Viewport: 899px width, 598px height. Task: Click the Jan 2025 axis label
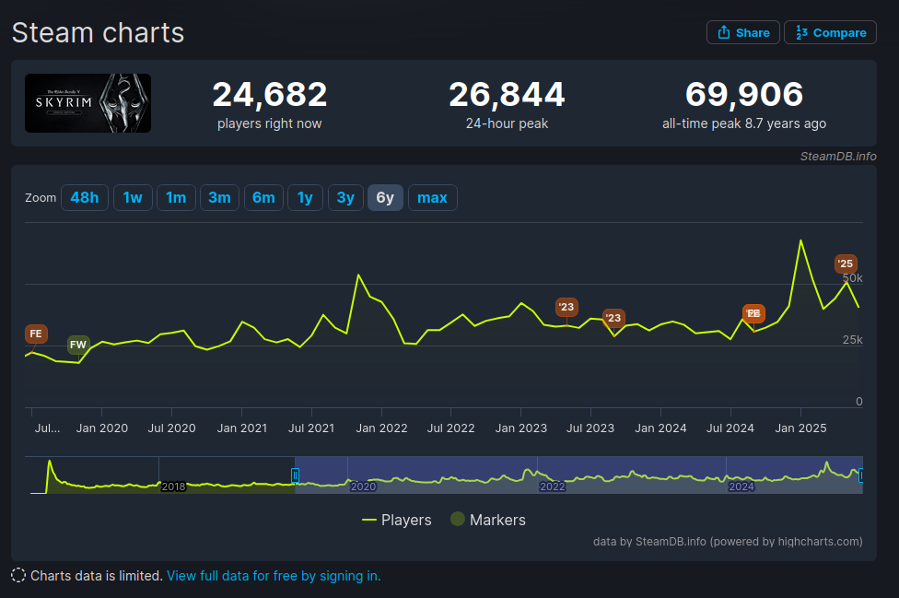tap(800, 428)
